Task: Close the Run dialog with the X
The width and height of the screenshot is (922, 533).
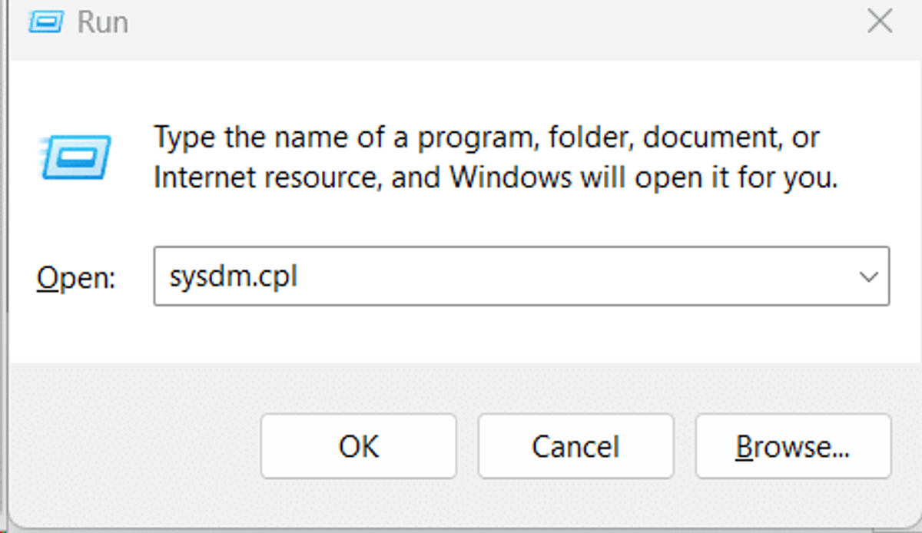Action: pyautogui.click(x=879, y=21)
